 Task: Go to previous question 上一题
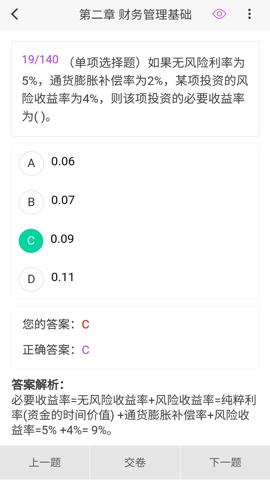(x=45, y=462)
